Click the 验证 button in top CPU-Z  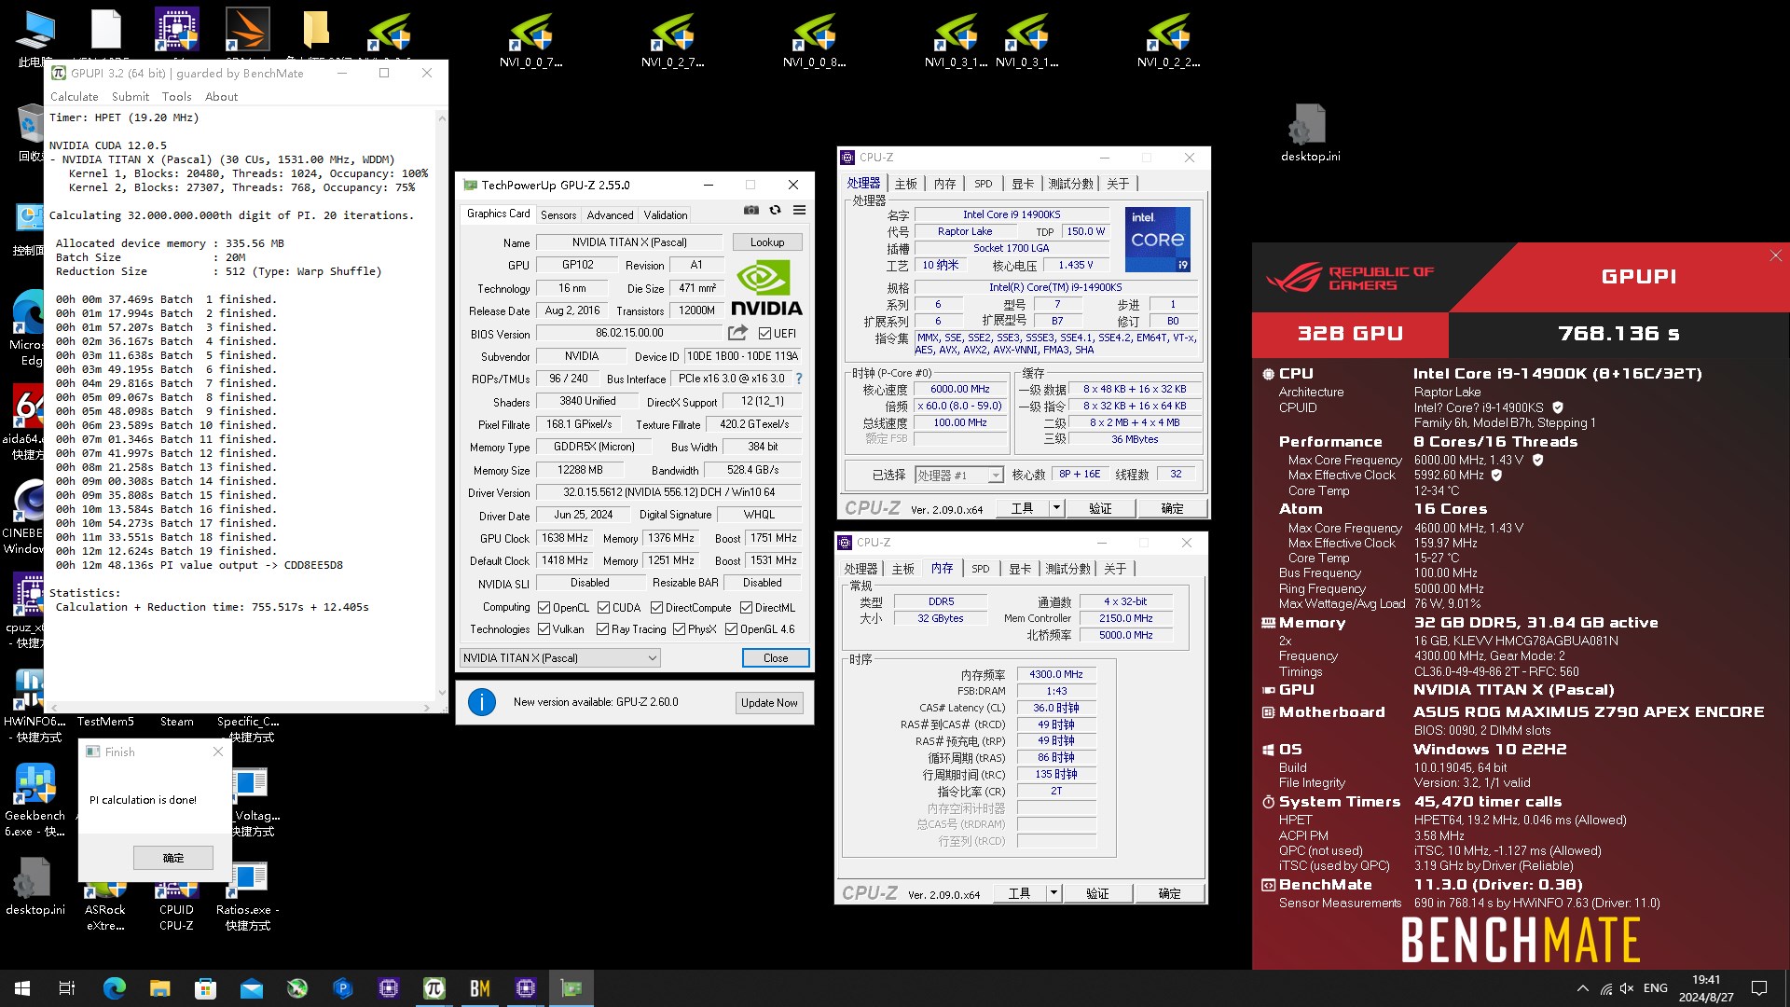1101,508
